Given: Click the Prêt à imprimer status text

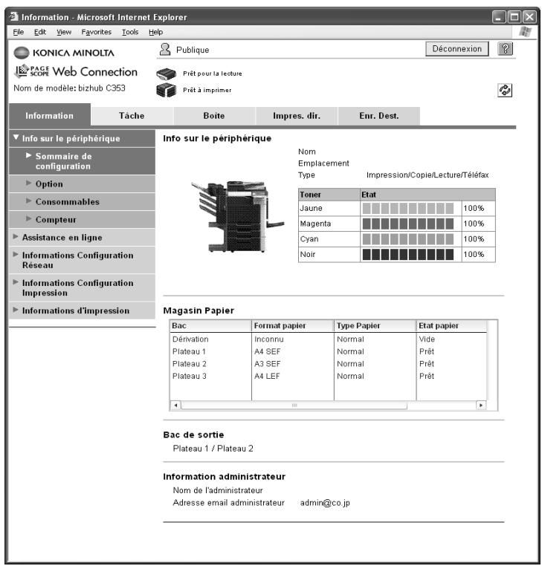Looking at the screenshot, I should click(207, 90).
